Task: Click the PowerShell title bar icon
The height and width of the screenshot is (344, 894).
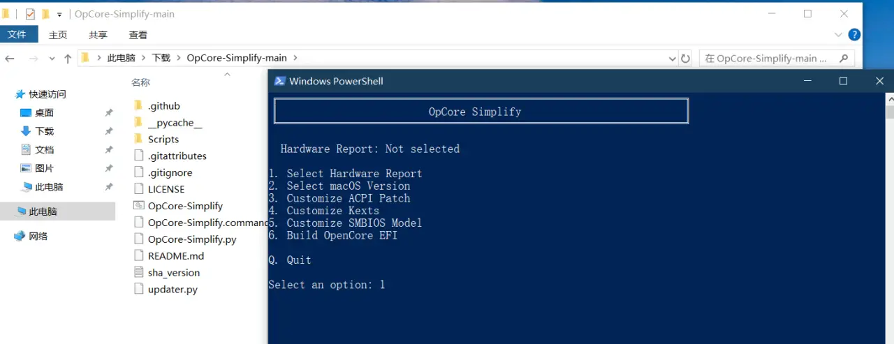Action: [x=279, y=81]
